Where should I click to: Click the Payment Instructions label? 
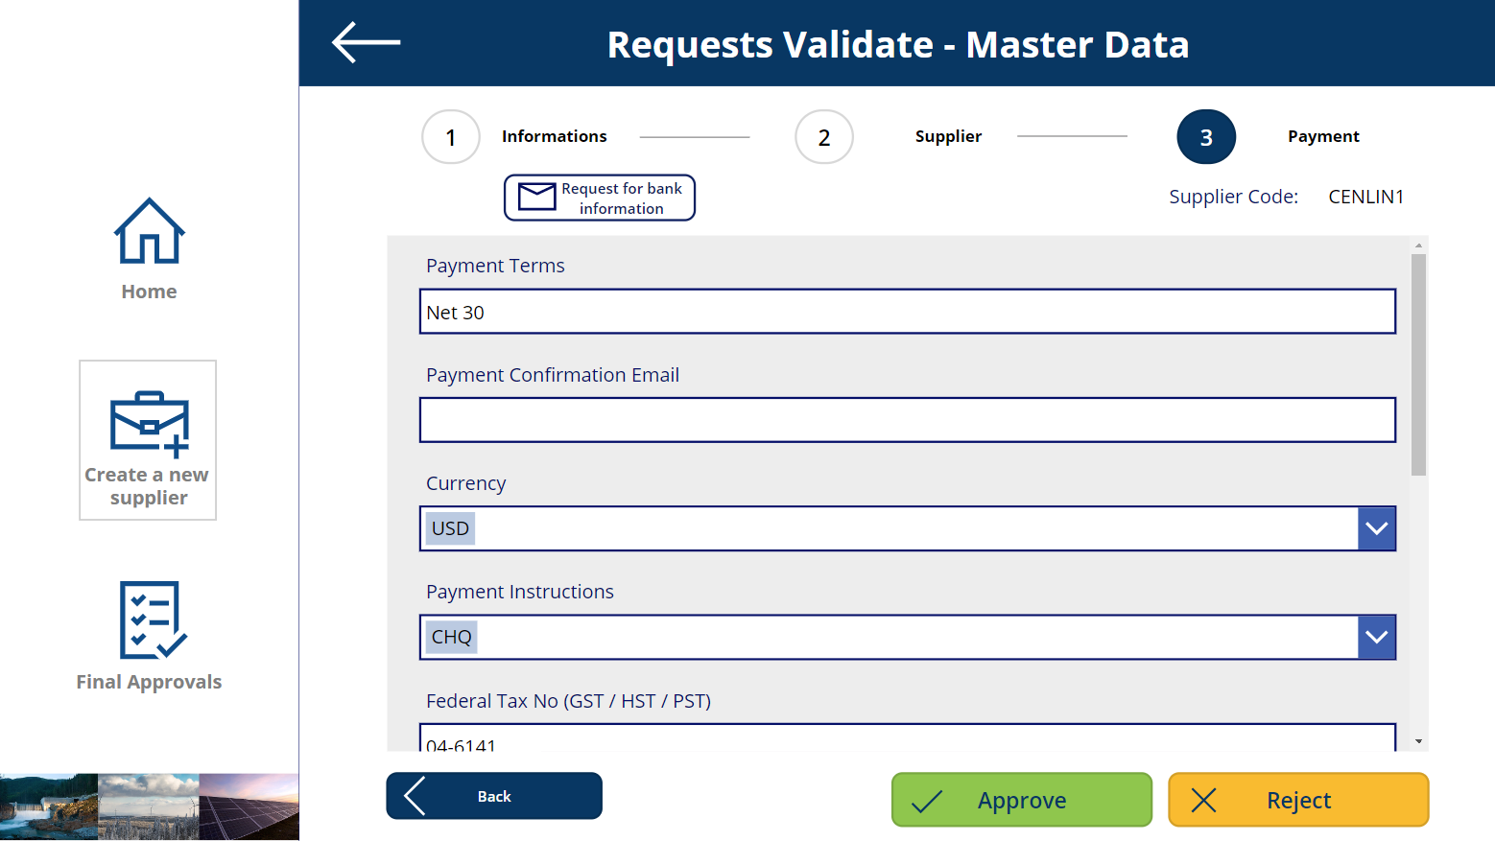click(x=520, y=592)
